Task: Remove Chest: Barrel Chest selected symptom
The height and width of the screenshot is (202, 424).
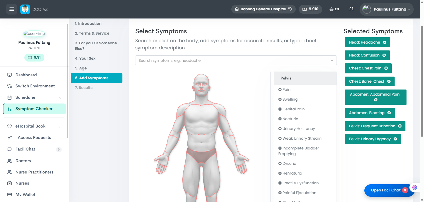Action: click(389, 81)
